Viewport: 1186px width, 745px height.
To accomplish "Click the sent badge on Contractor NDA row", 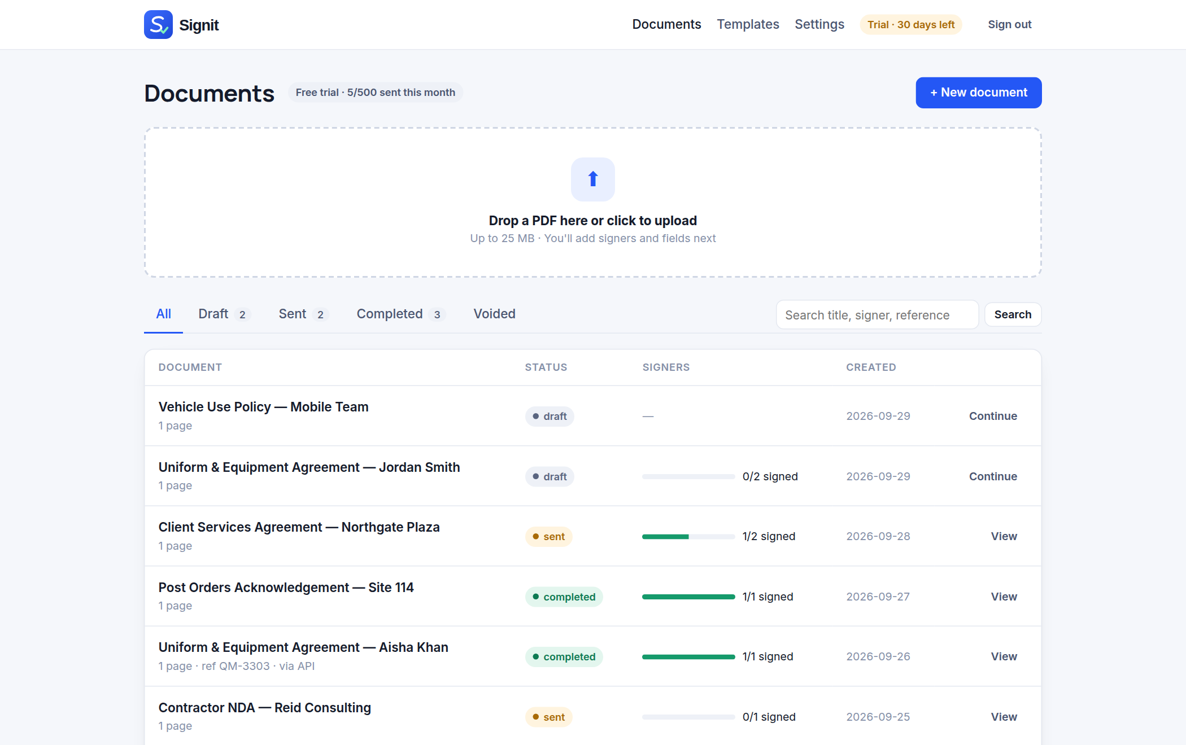I will point(548,717).
